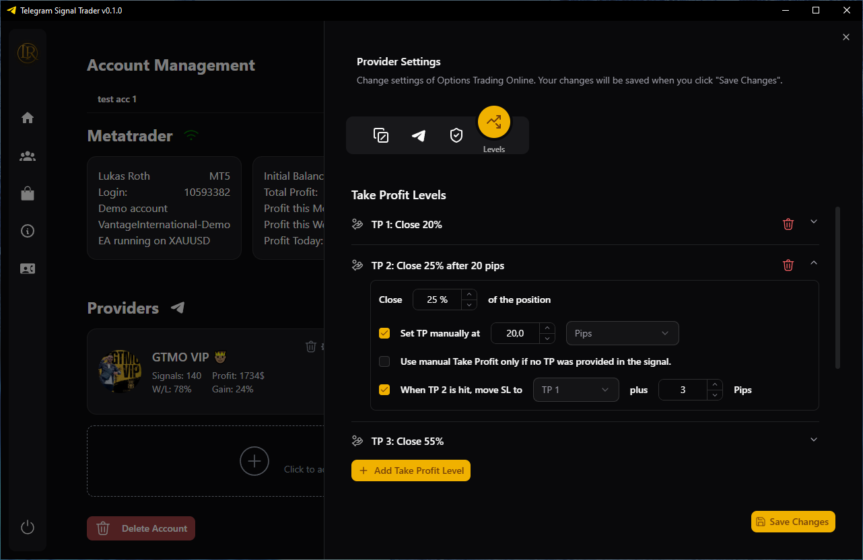Click the drag icon beside TP 2
Image resolution: width=863 pixels, height=560 pixels.
(357, 265)
